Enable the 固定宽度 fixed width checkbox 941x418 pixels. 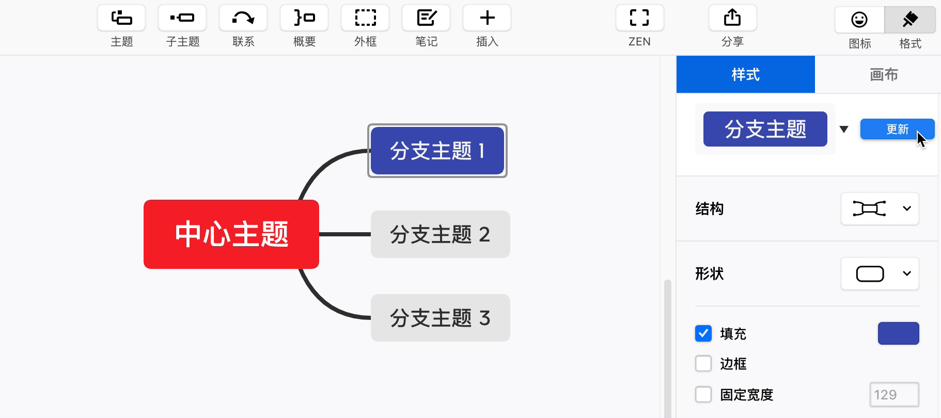pos(703,394)
